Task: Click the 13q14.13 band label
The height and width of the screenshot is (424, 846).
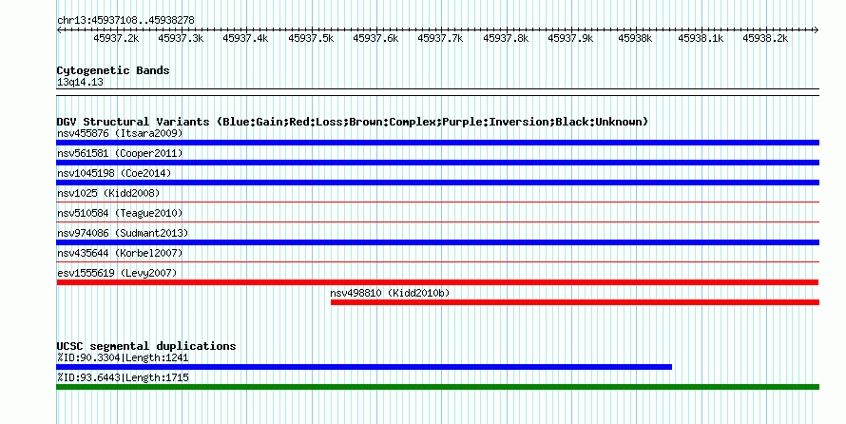Action: (x=80, y=82)
